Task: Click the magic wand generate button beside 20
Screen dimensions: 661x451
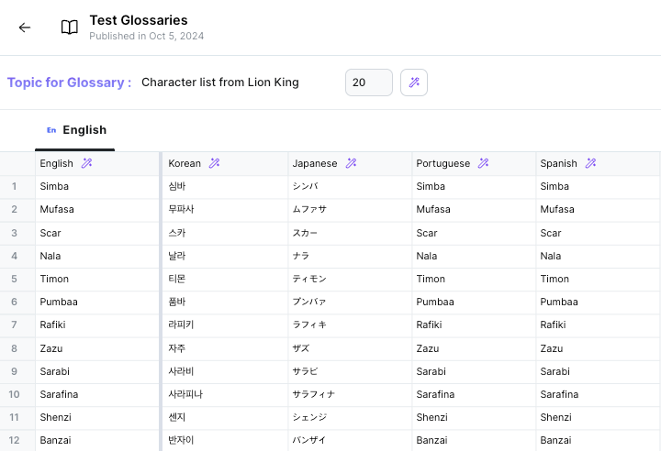Action: point(414,82)
